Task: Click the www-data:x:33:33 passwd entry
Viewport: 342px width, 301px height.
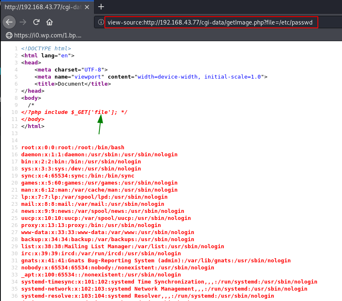Action: [x=107, y=232]
